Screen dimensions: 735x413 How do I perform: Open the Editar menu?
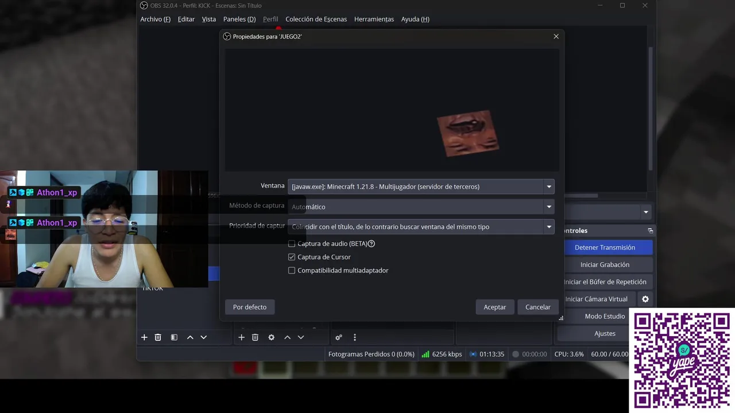186,19
